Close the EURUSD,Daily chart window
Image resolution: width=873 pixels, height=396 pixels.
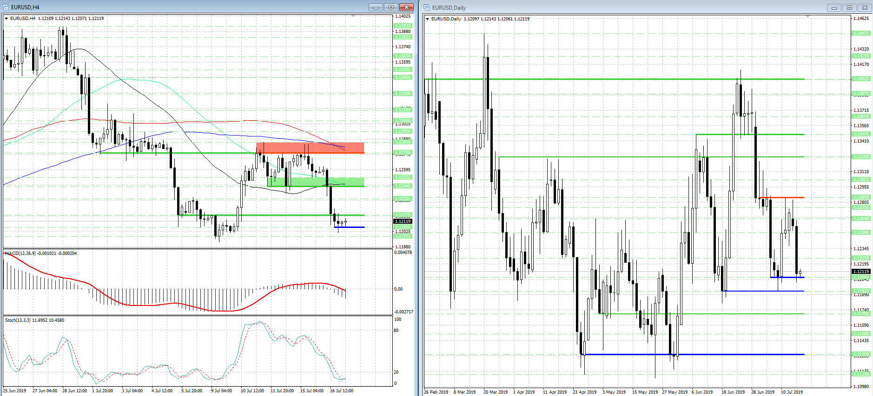[865, 7]
